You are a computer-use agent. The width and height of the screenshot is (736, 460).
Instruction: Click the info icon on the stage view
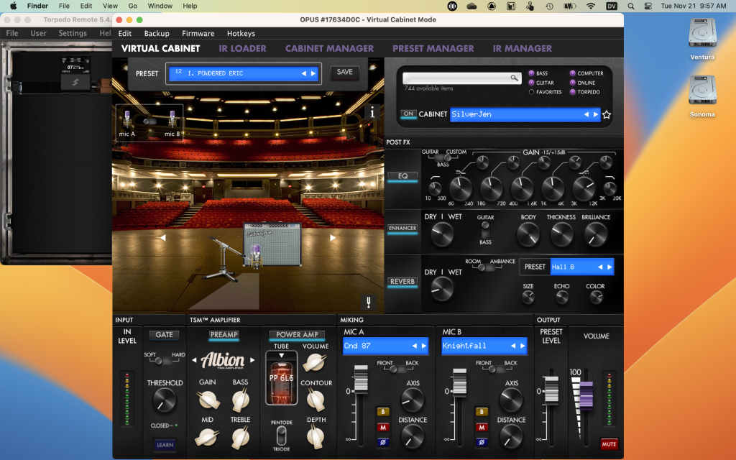(x=372, y=113)
